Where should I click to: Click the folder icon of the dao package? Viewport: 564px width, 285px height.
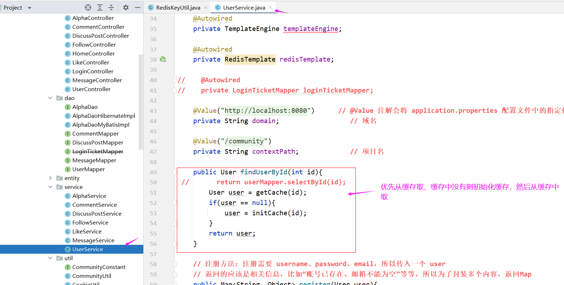tap(60, 98)
